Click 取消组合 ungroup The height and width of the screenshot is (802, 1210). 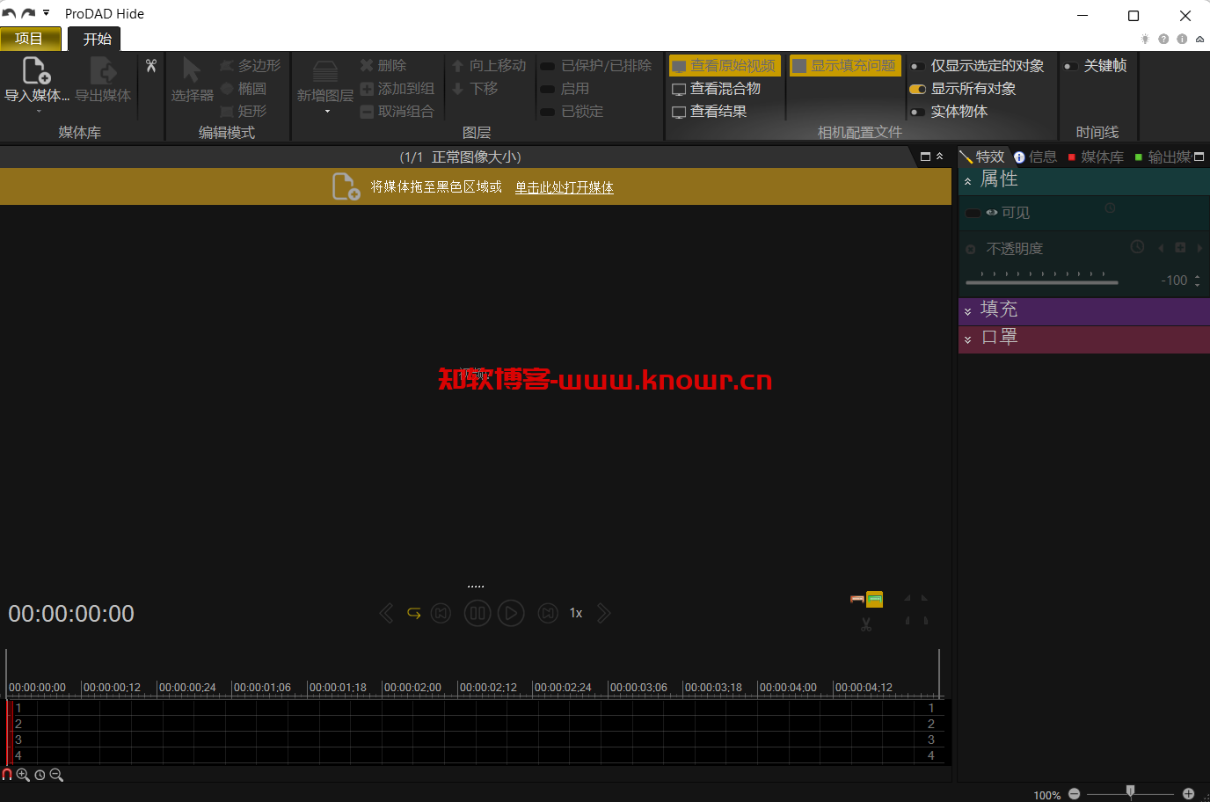397,112
